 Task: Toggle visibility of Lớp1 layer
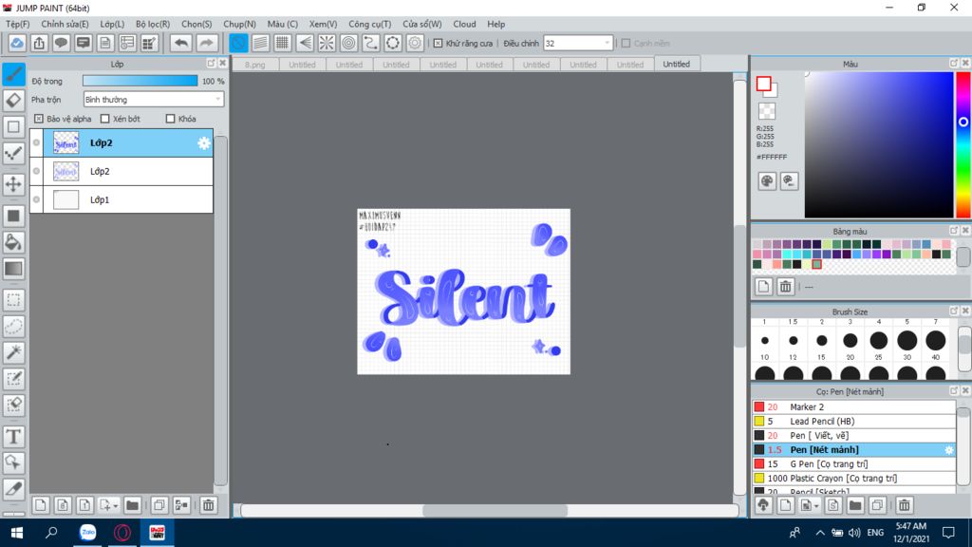point(37,199)
